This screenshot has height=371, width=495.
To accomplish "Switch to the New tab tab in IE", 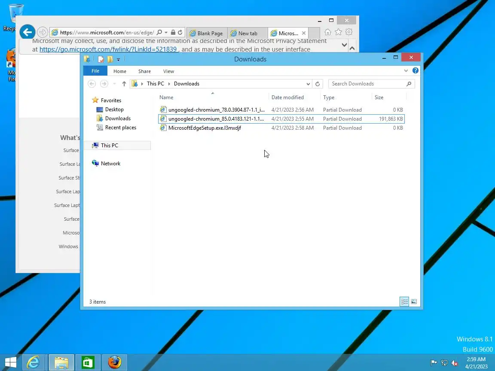I will [x=247, y=33].
